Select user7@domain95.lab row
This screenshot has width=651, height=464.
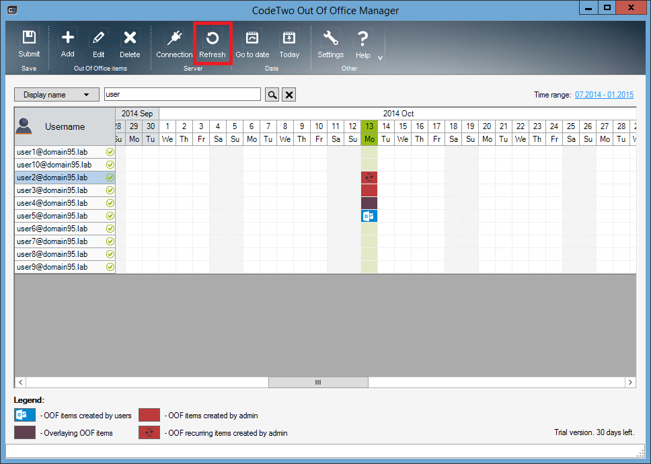(x=65, y=241)
